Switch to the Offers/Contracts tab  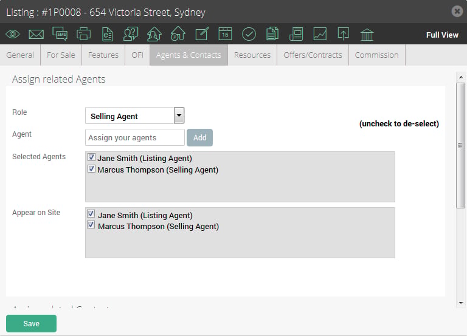click(x=313, y=55)
